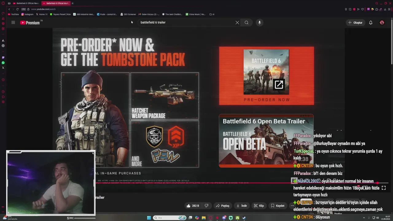This screenshot has width=393, height=221.
Task: Go to YouTube Premium home logo
Action: point(30,22)
